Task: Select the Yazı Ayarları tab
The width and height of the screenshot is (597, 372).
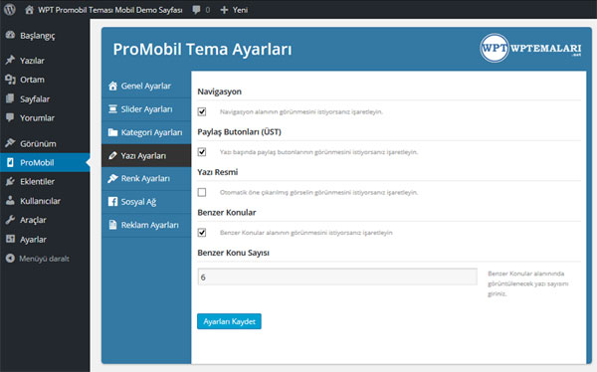Action: [146, 156]
